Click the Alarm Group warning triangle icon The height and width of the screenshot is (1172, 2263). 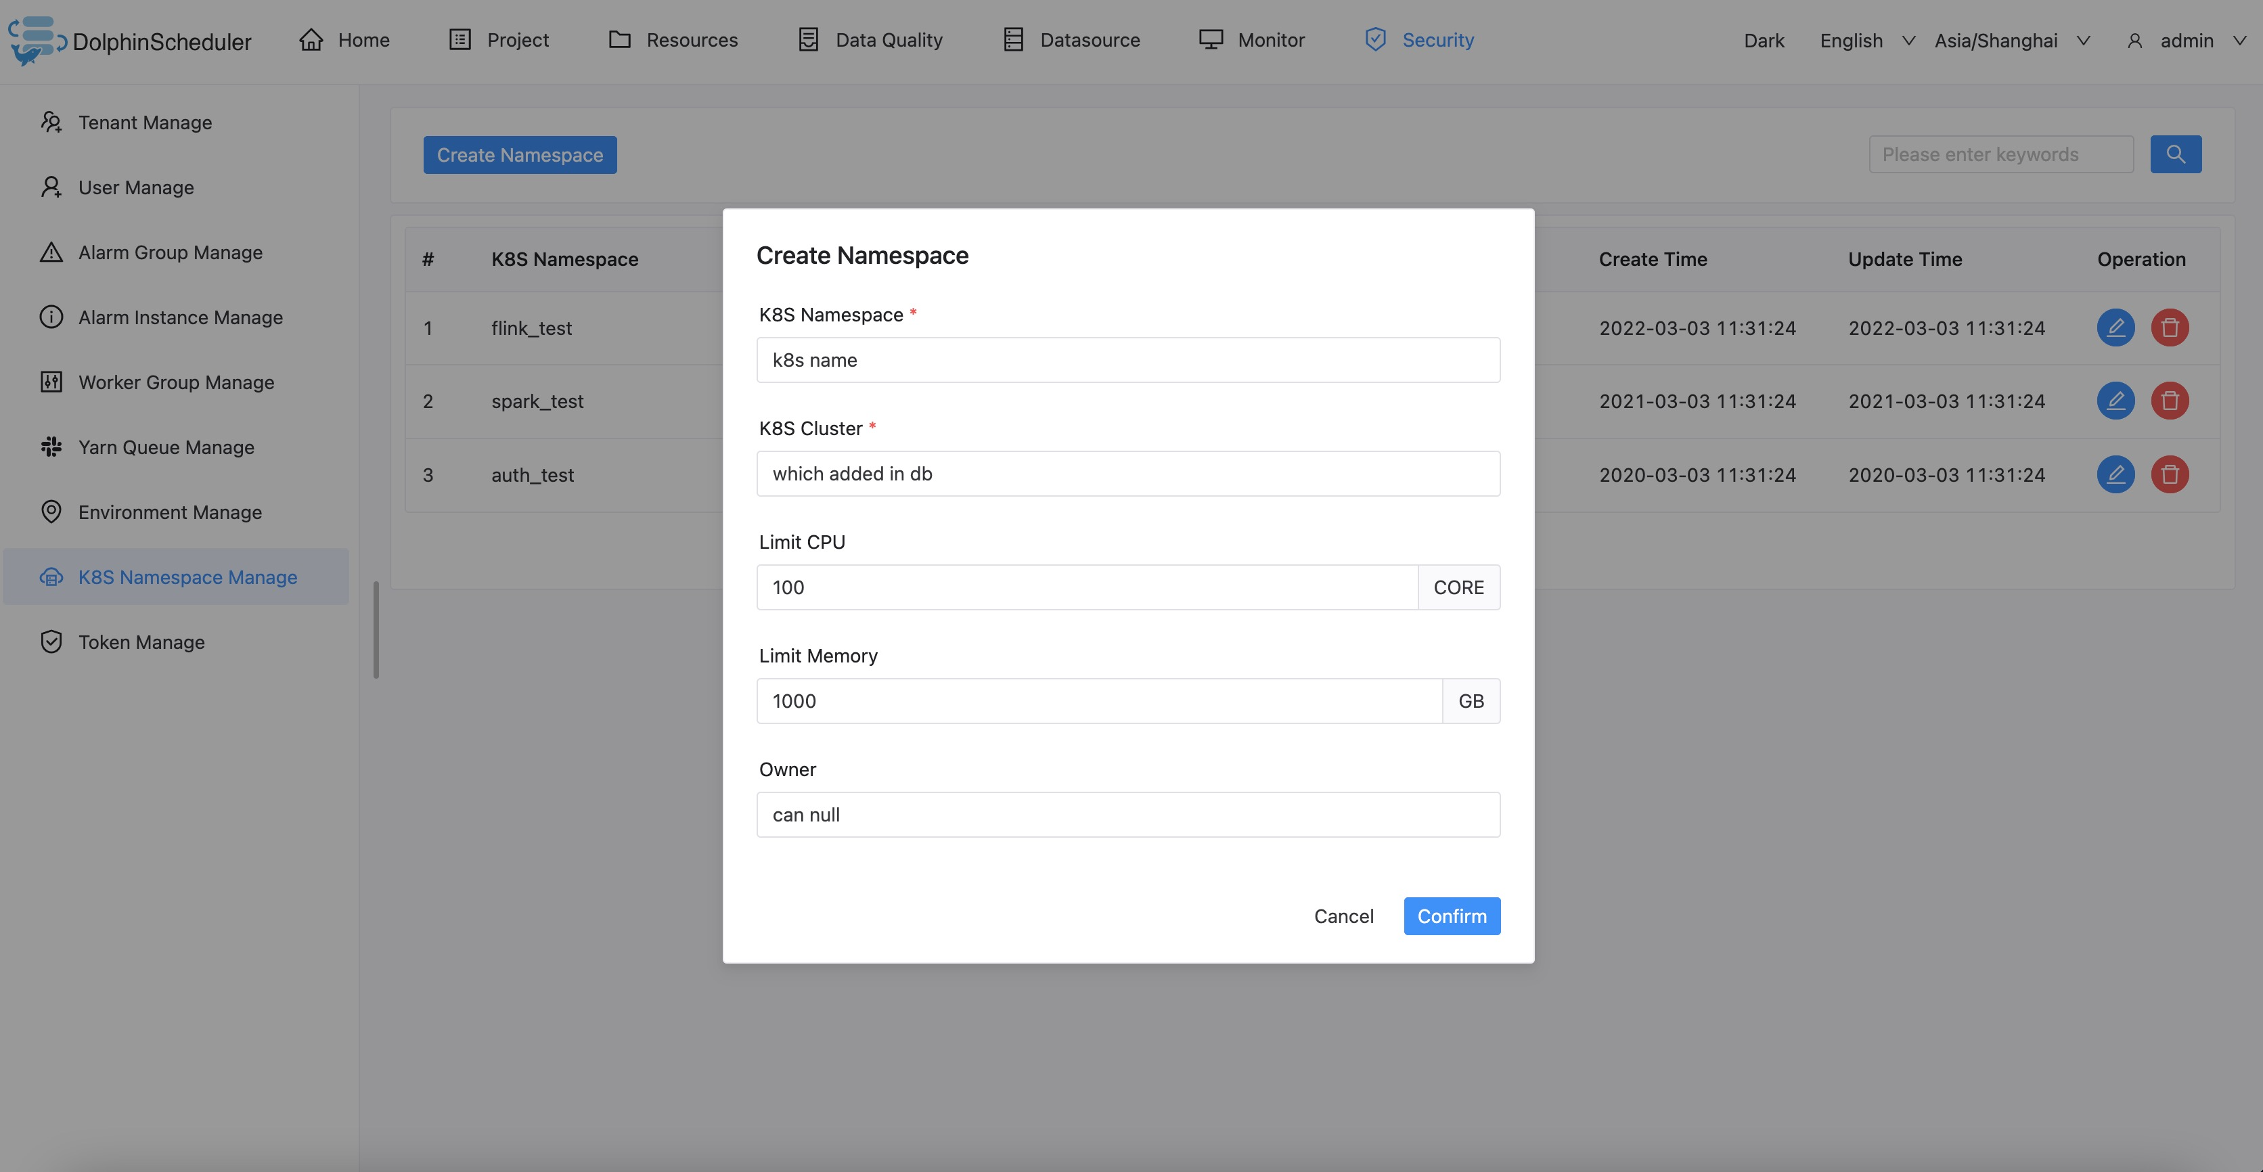[x=51, y=252]
